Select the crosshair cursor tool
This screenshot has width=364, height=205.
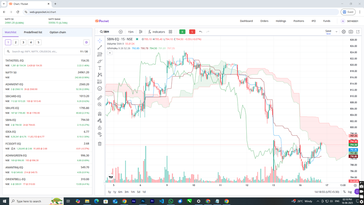100,41
